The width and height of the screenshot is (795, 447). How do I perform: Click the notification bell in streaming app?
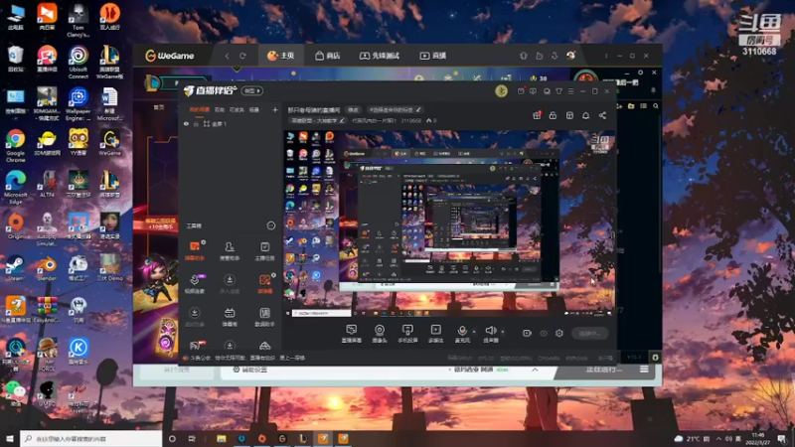(x=585, y=115)
